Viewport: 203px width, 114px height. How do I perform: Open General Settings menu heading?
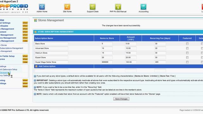point(5,23)
